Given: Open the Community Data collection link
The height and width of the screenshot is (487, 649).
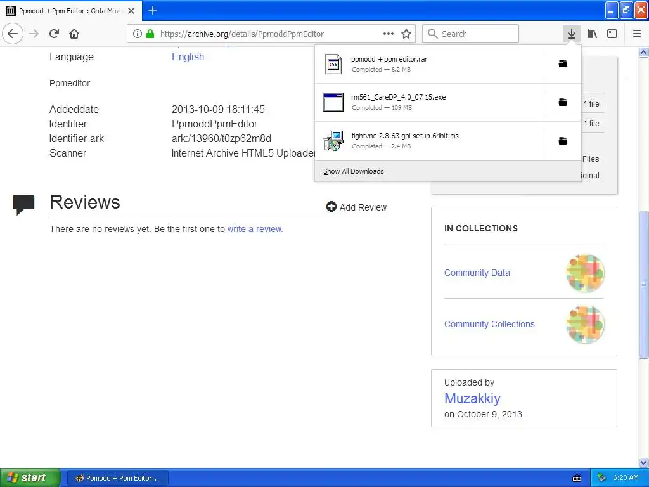Looking at the screenshot, I should click(x=477, y=273).
